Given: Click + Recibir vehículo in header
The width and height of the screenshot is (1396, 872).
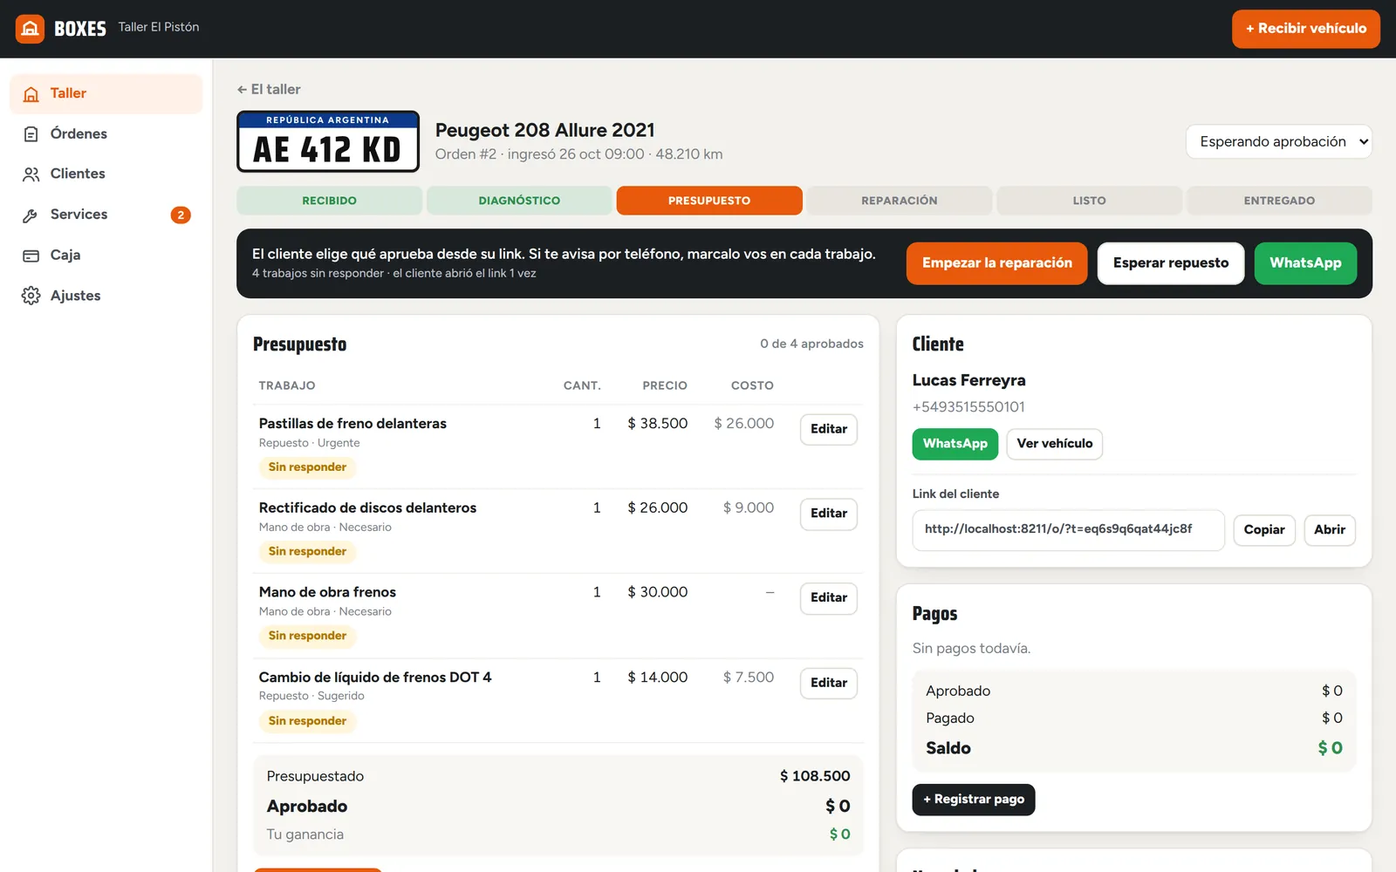Looking at the screenshot, I should tap(1306, 29).
